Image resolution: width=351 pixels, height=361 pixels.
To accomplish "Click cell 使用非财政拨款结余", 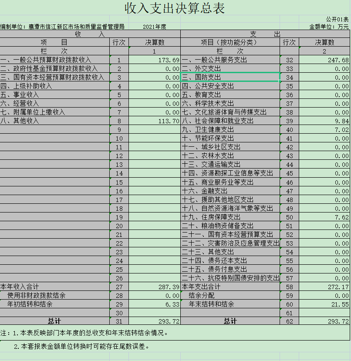I will coord(54,296).
